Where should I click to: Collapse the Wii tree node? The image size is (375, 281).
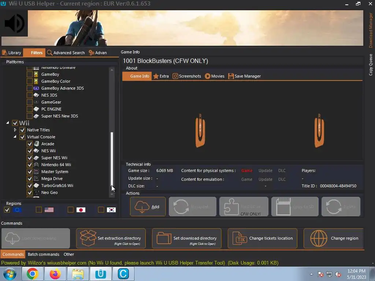point(8,123)
